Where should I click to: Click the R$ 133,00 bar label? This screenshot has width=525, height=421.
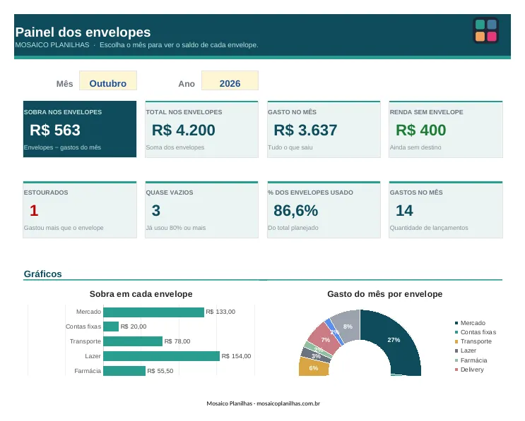coord(220,312)
